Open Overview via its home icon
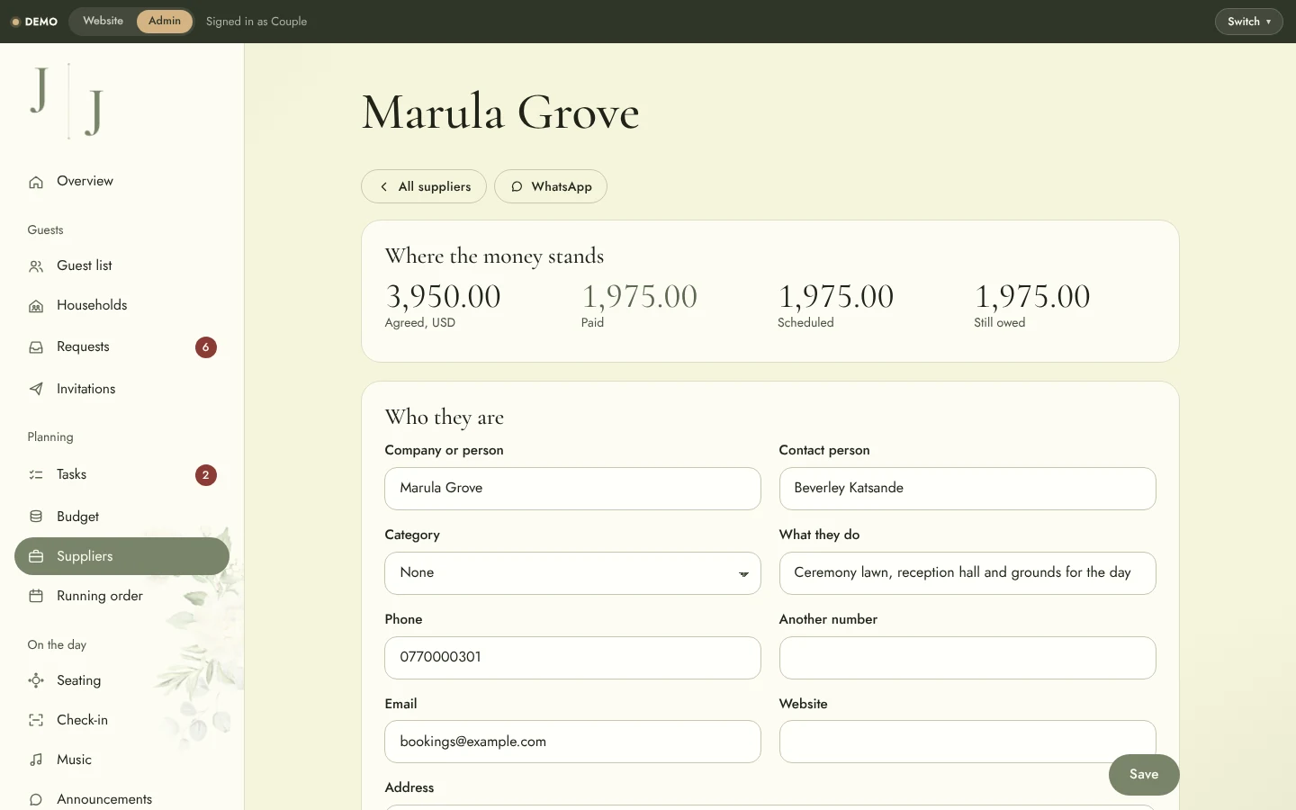Viewport: 1296px width, 810px height. click(x=36, y=182)
